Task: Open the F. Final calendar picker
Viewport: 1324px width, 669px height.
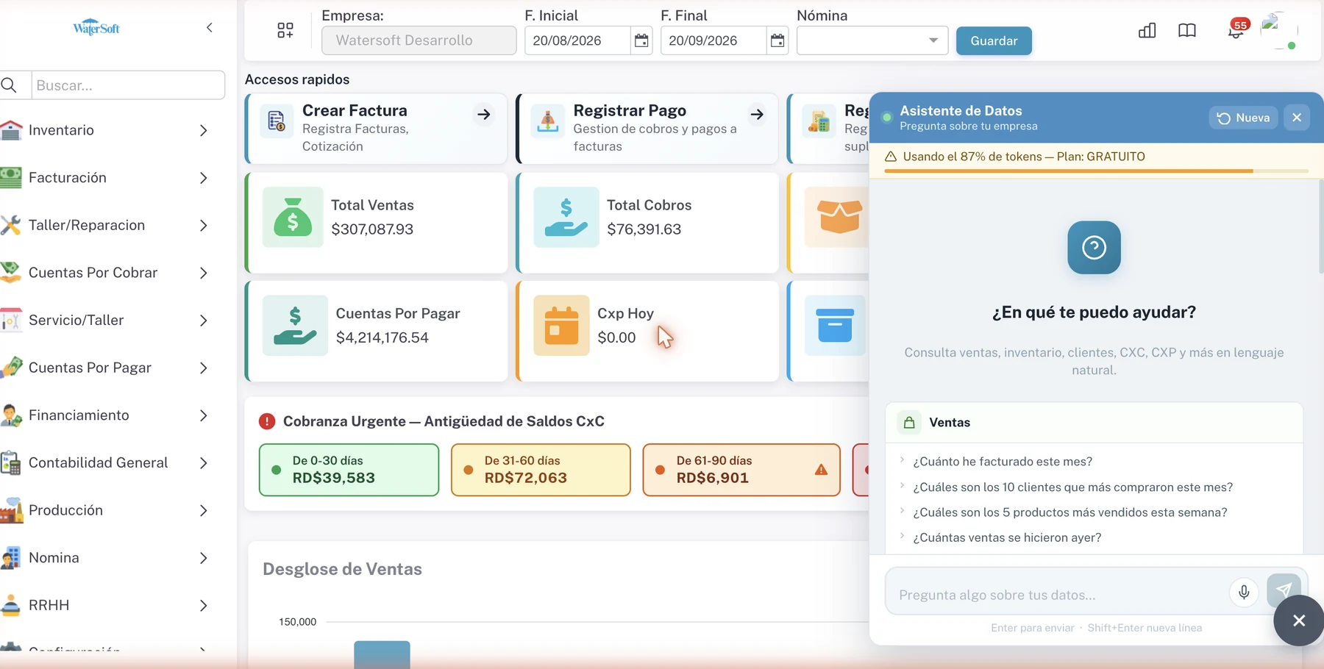Action: 777,40
